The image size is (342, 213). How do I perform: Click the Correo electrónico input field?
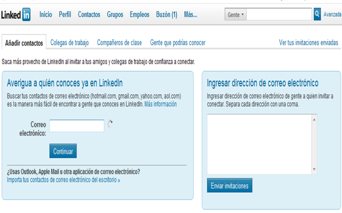click(x=77, y=126)
